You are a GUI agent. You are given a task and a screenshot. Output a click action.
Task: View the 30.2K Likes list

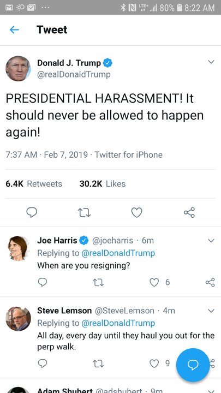click(103, 184)
